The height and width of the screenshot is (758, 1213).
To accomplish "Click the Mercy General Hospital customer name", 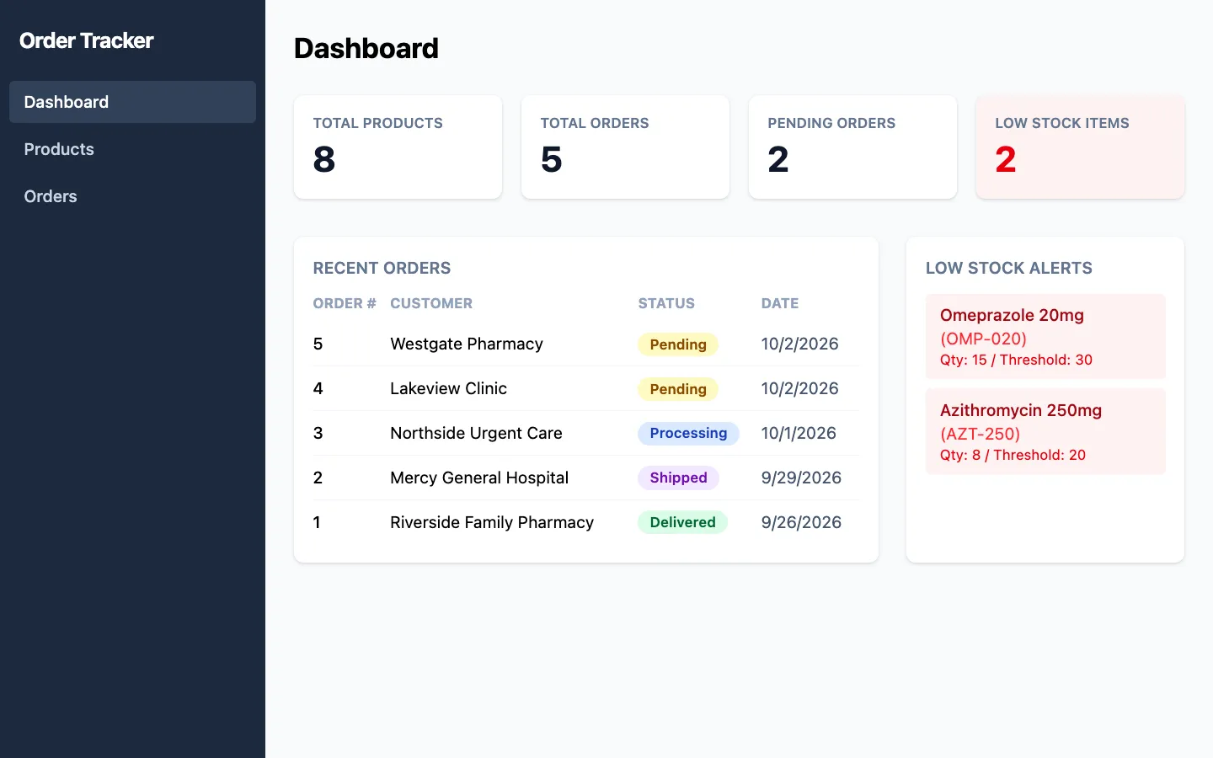I will point(479,478).
